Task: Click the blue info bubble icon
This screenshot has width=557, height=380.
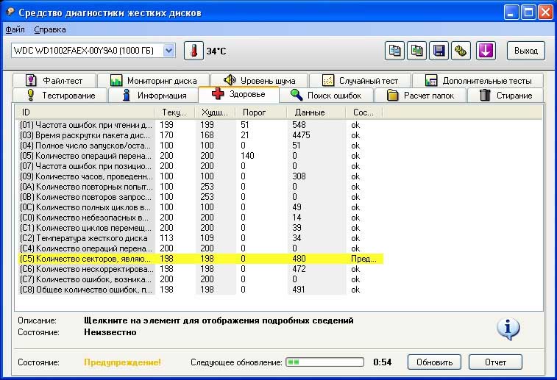Action: click(x=508, y=329)
